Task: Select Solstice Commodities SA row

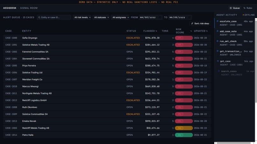Action: [x=107, y=114]
